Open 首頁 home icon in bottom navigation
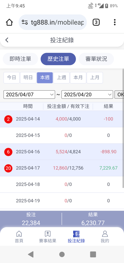 click(x=19, y=234)
